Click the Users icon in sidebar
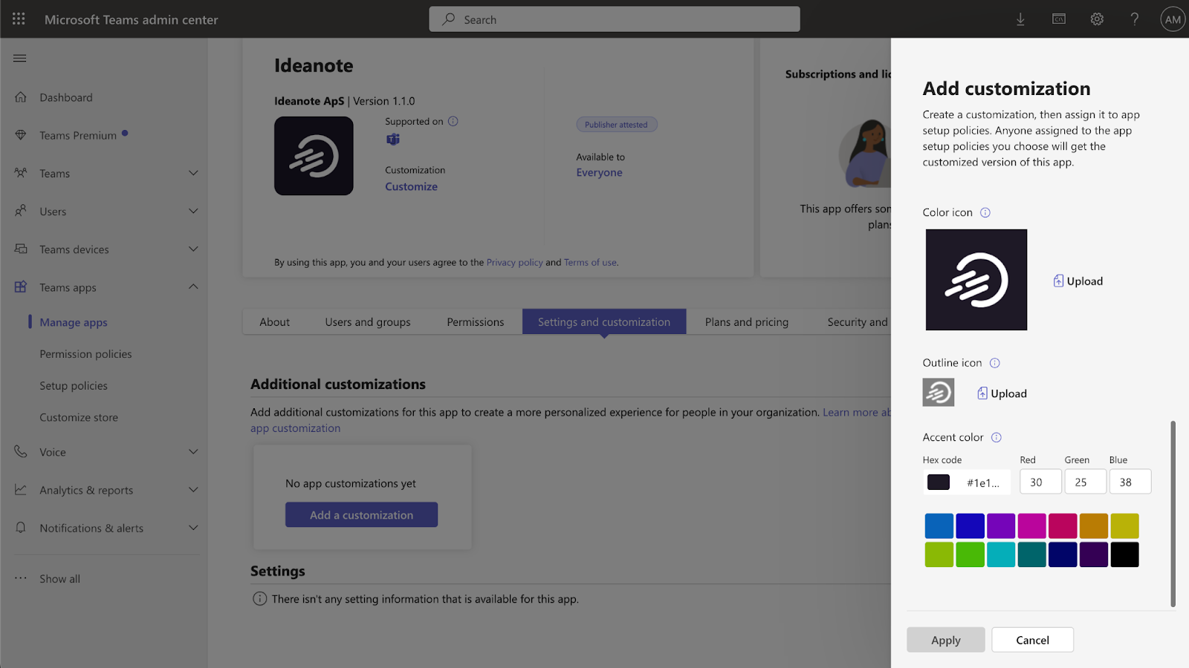1189x668 pixels. click(21, 211)
